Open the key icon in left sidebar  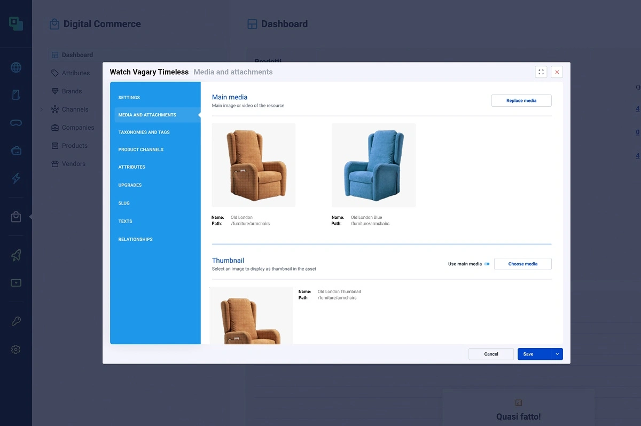point(16,321)
